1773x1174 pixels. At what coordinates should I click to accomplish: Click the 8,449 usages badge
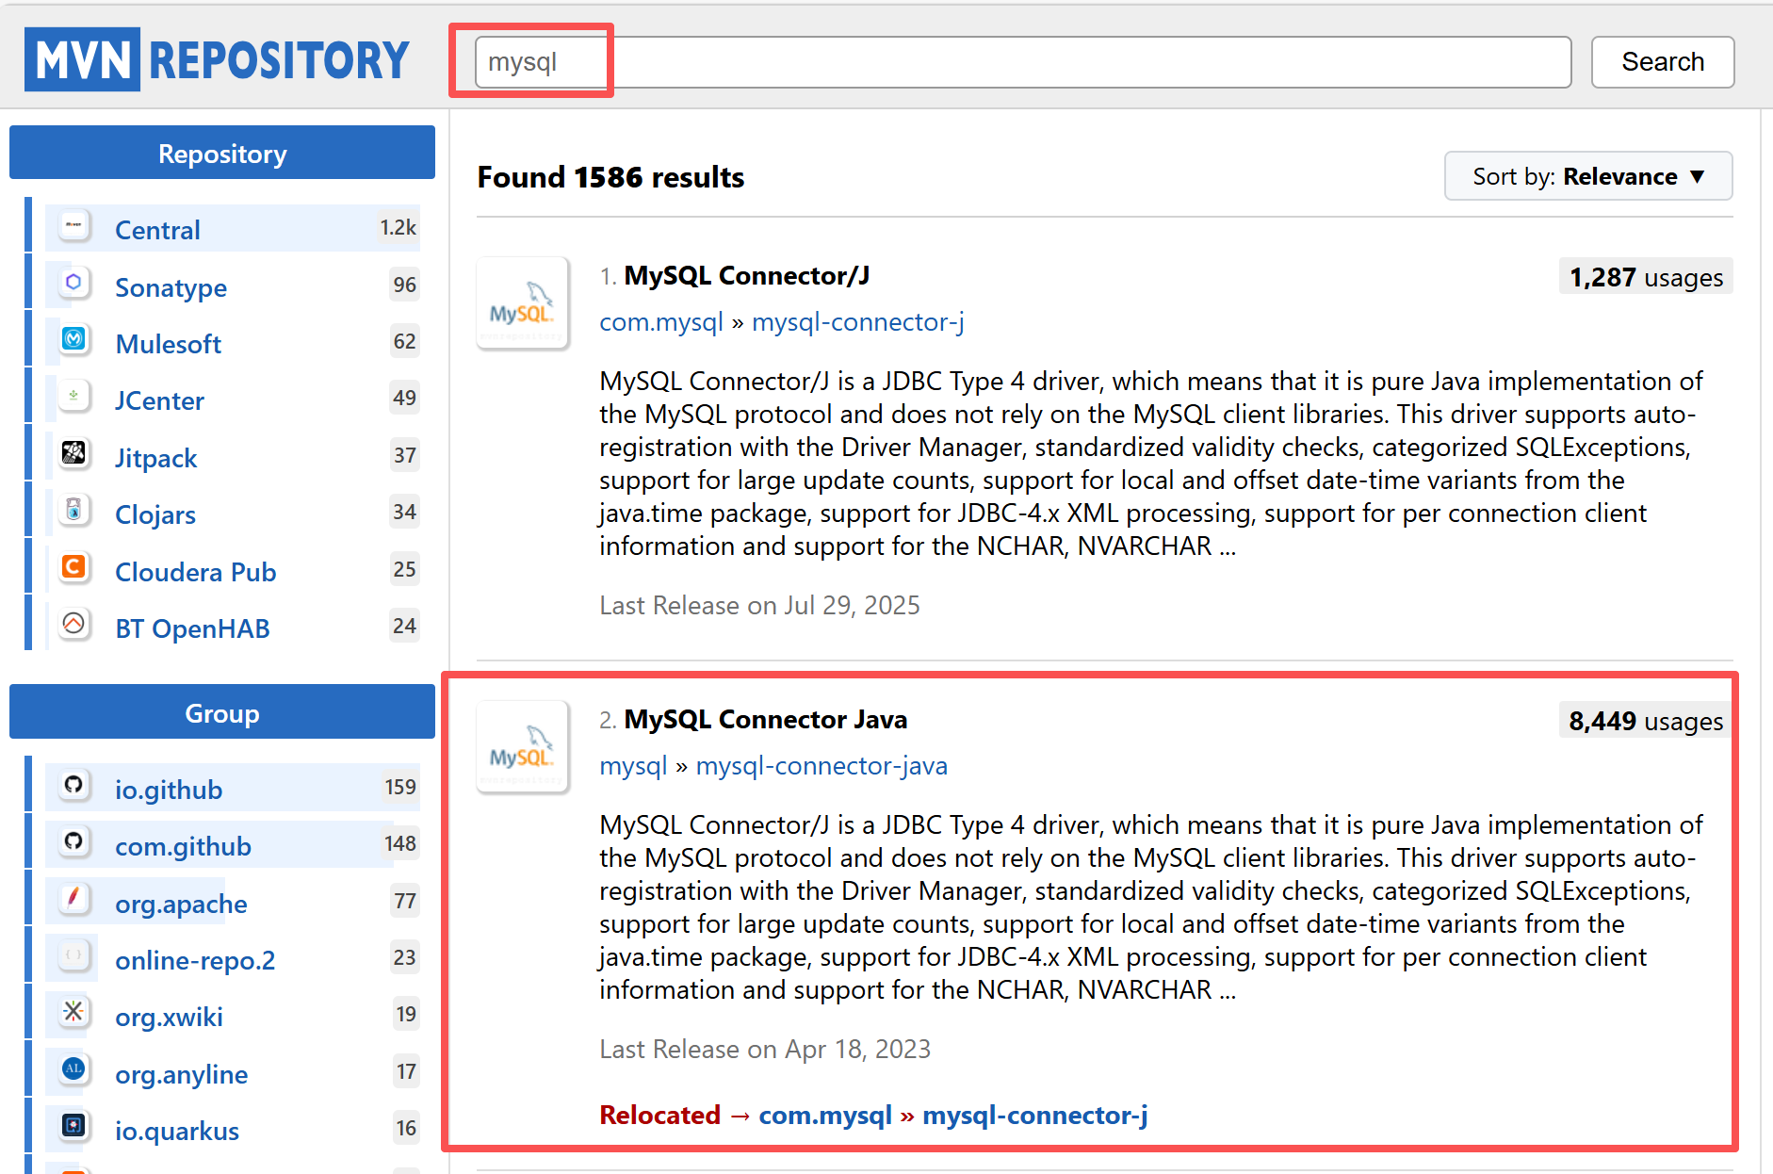[x=1646, y=721]
